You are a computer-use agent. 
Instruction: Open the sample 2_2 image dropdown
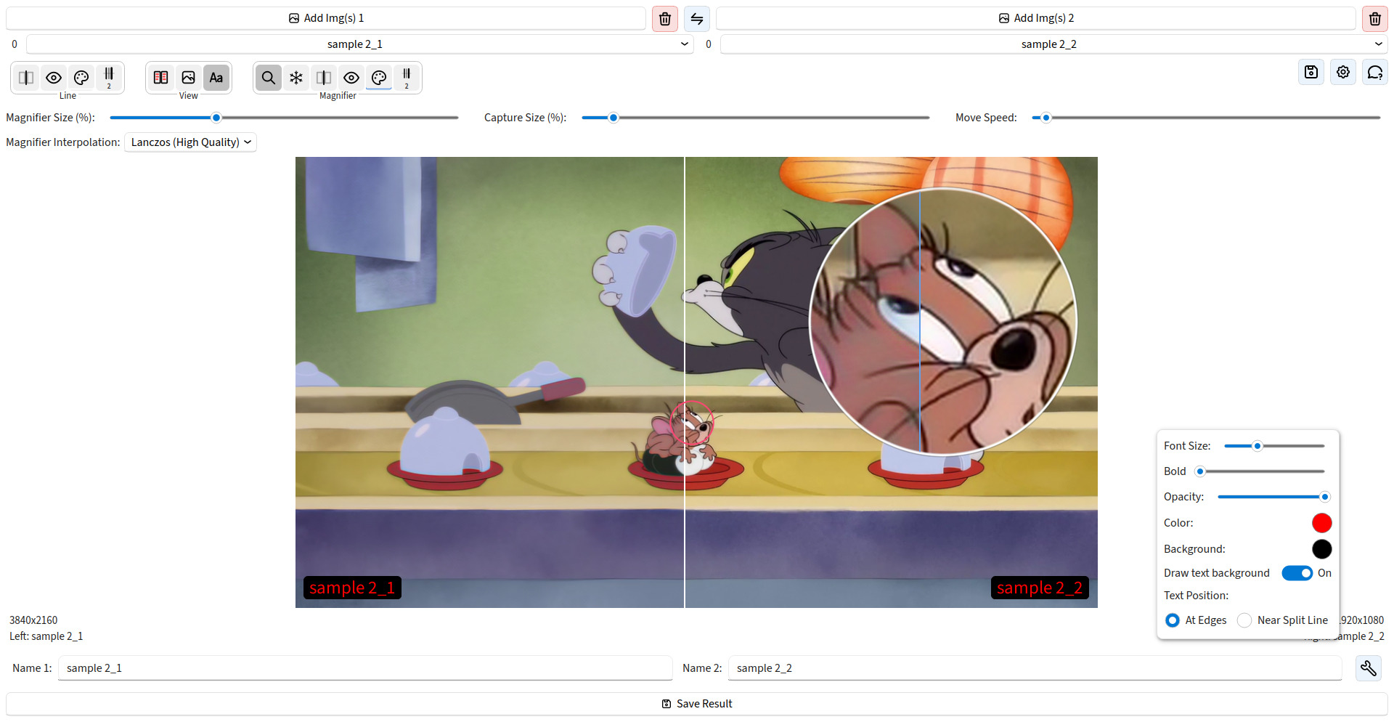(1048, 44)
